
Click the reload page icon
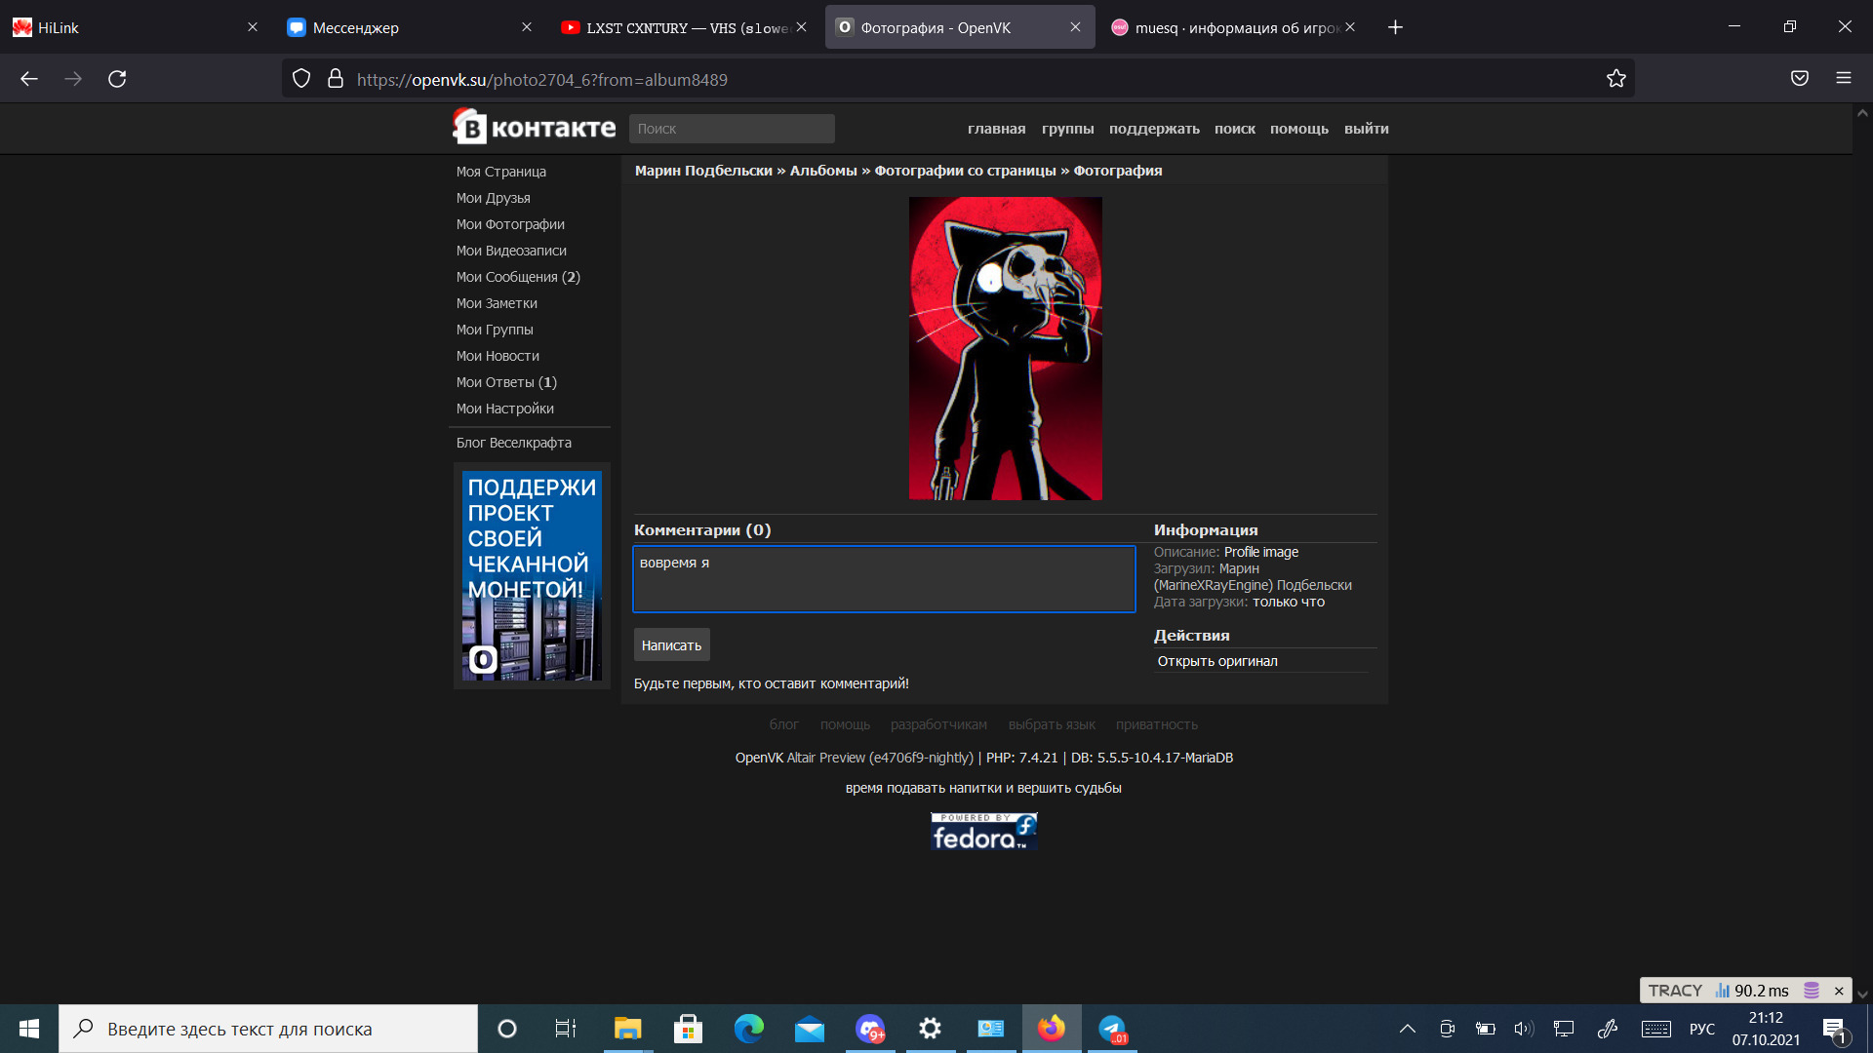117,79
